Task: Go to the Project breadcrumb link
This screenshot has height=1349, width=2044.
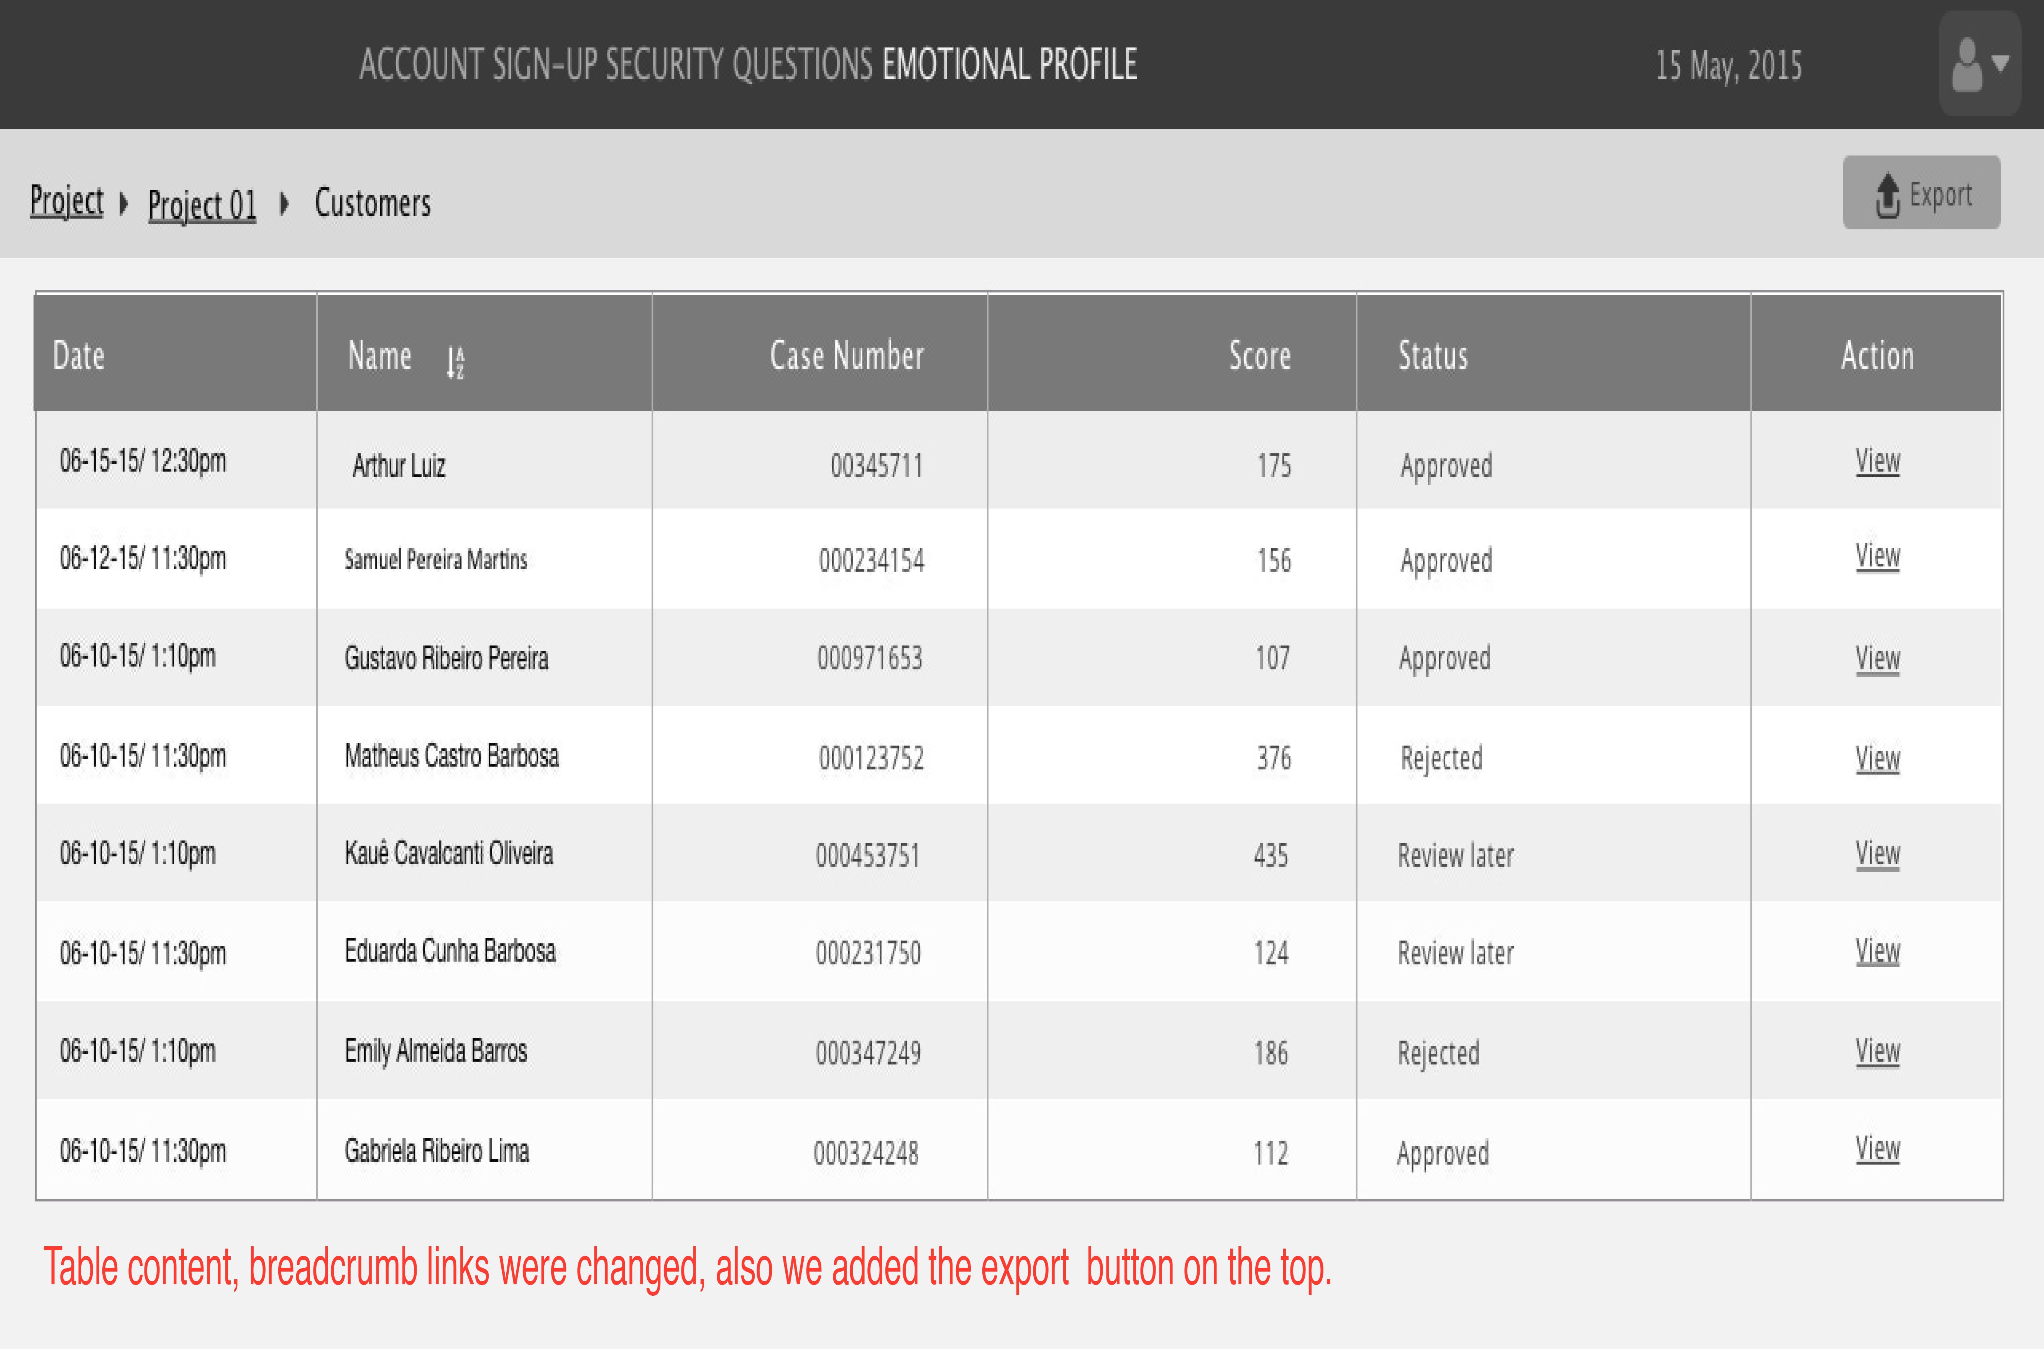Action: tap(66, 201)
